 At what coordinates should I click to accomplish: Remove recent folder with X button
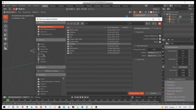pyautogui.click(x=63, y=79)
